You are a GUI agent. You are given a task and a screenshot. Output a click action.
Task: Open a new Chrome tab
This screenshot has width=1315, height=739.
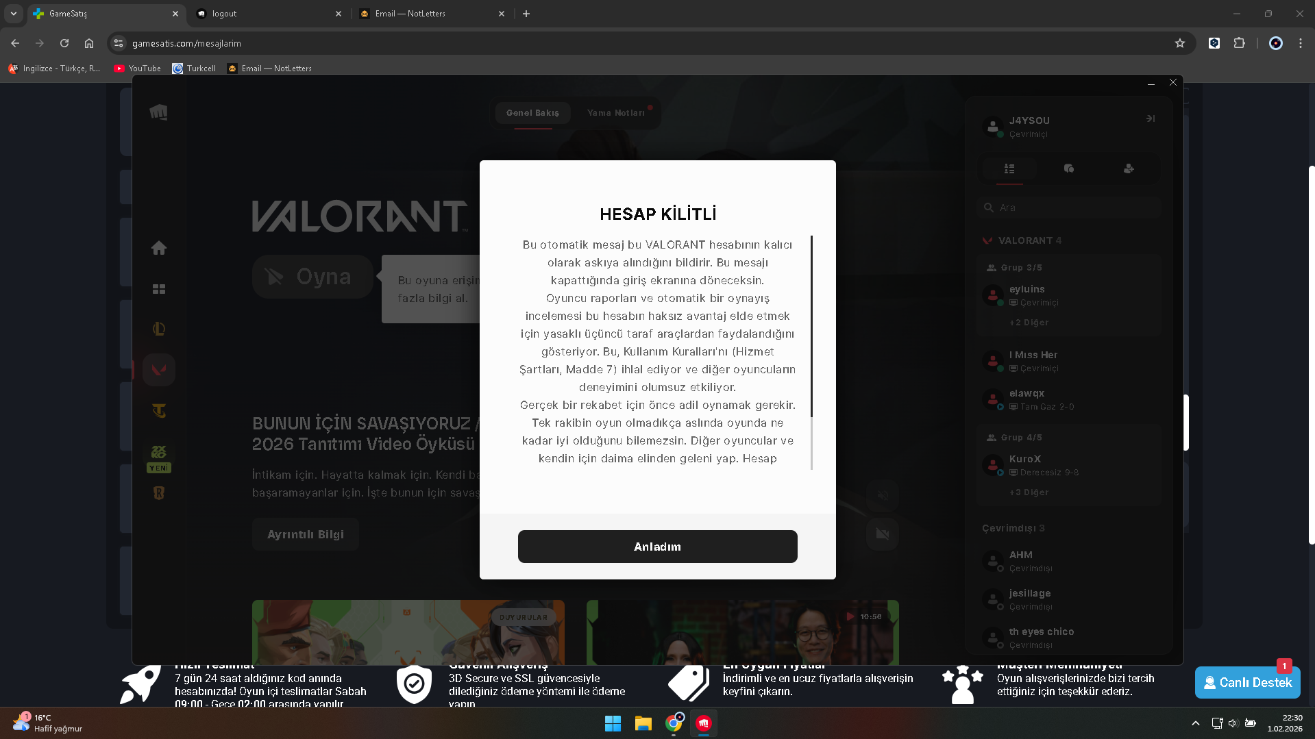(x=526, y=14)
